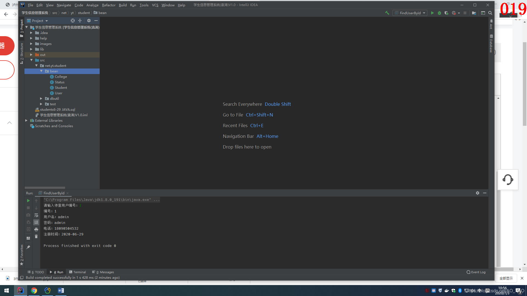Open Project Structure dialog icon
The image size is (527, 296).
tap(474, 13)
